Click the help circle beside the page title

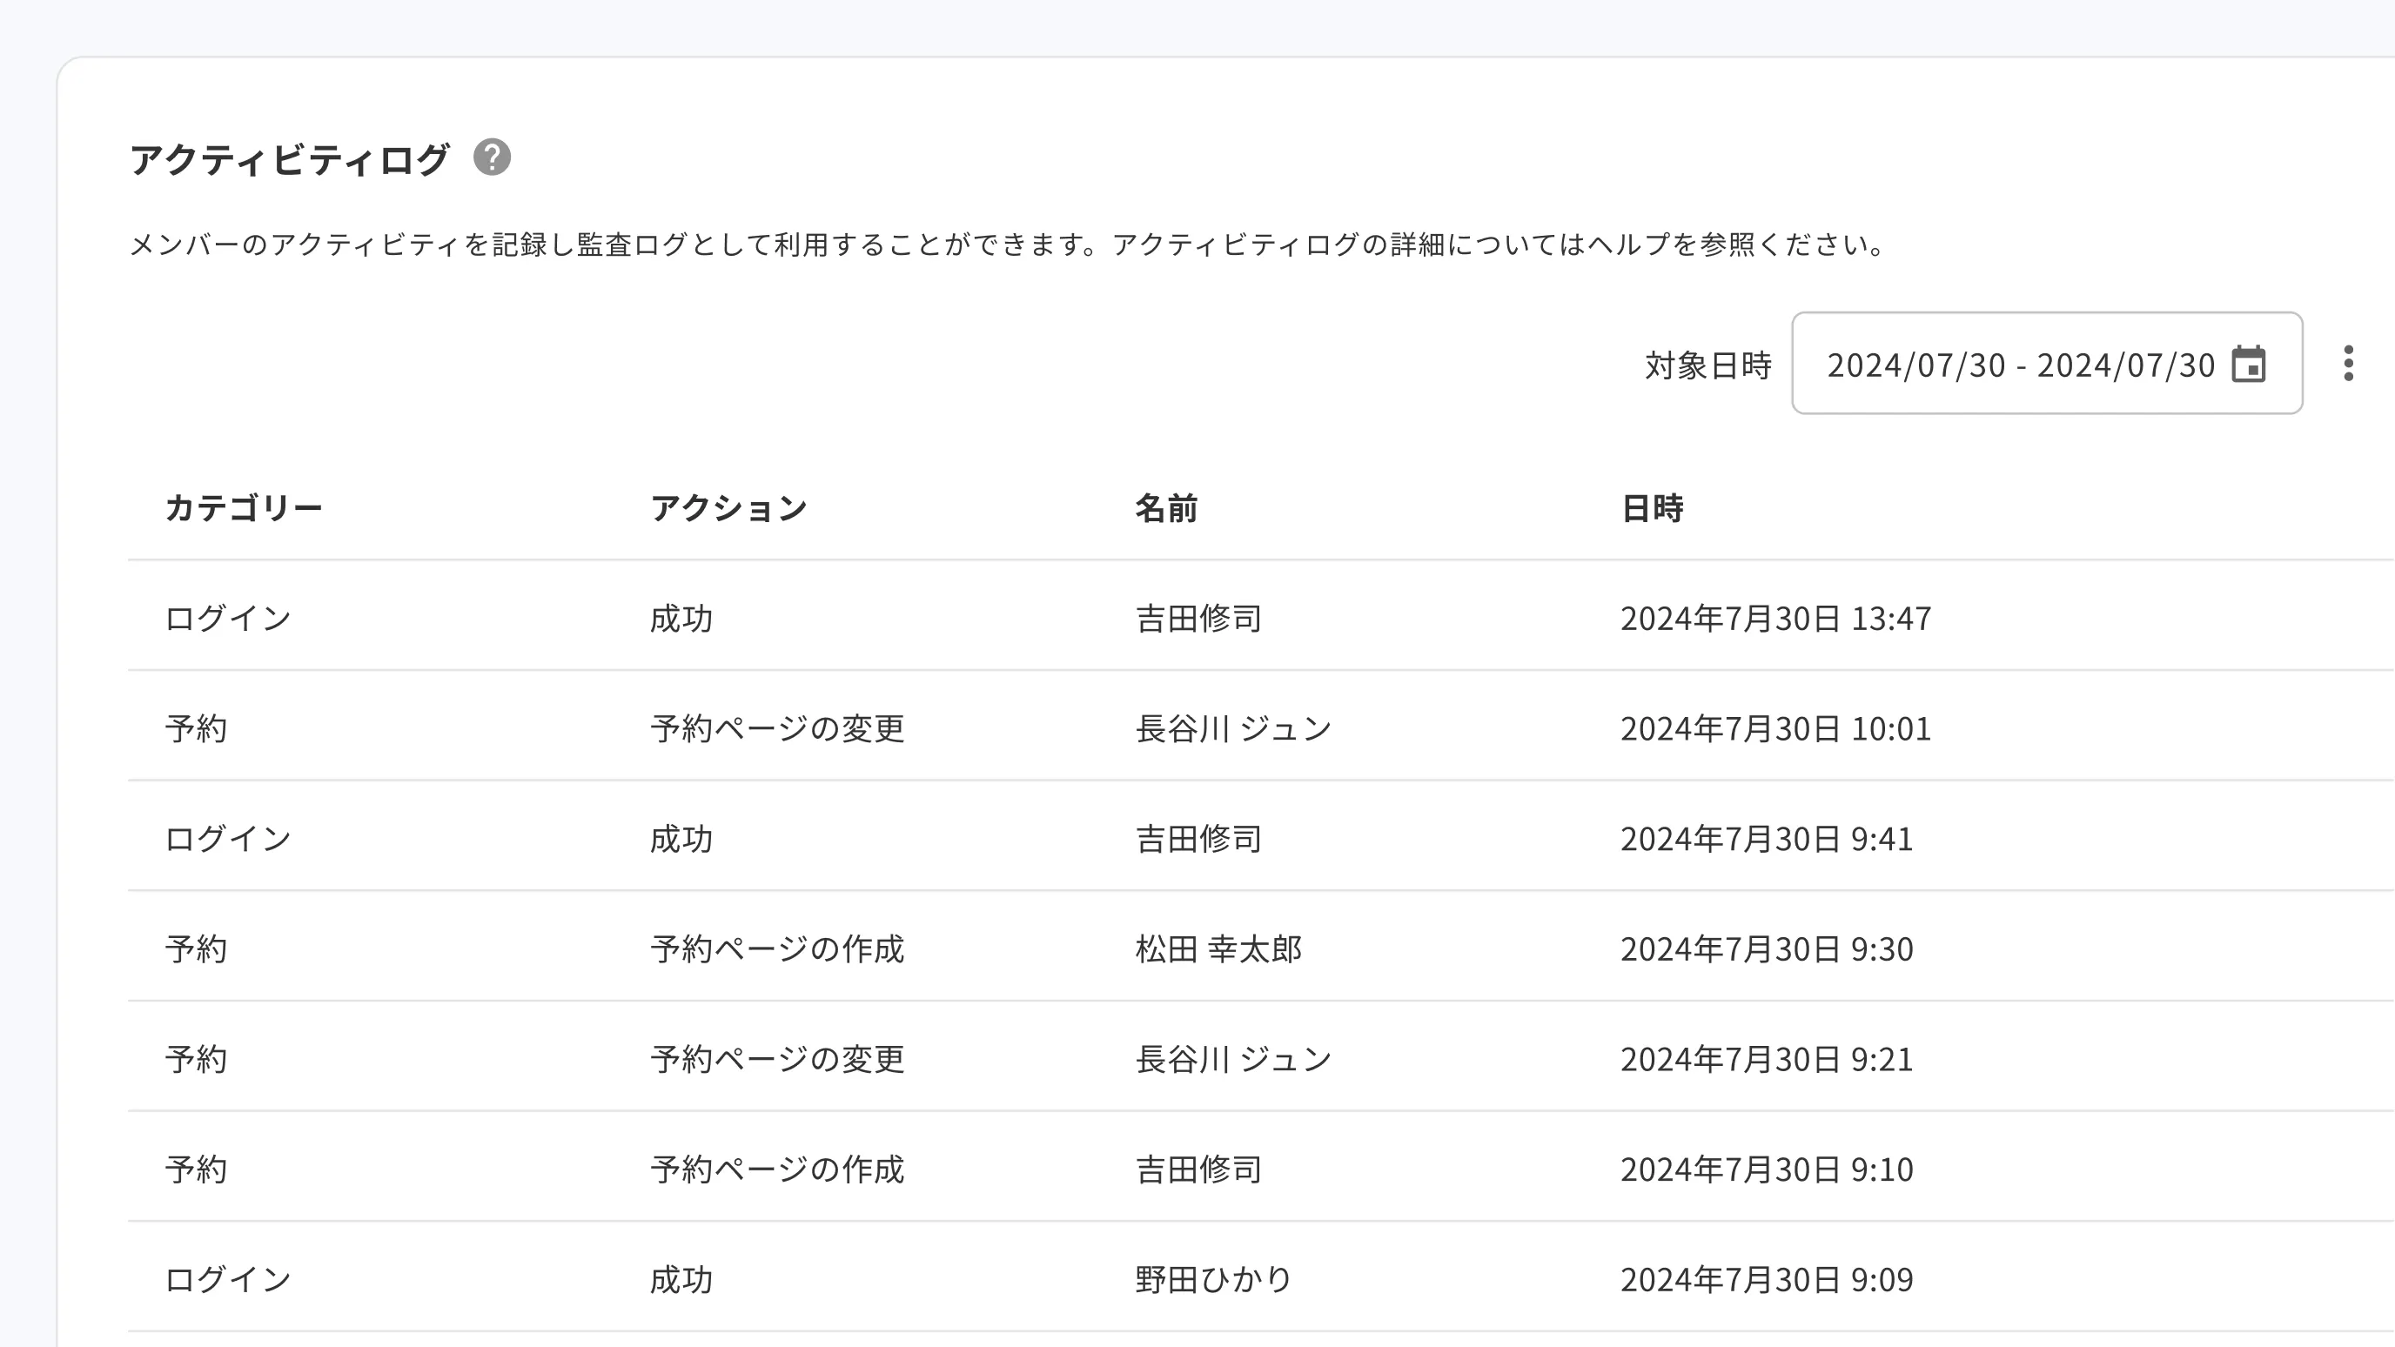pos(492,160)
